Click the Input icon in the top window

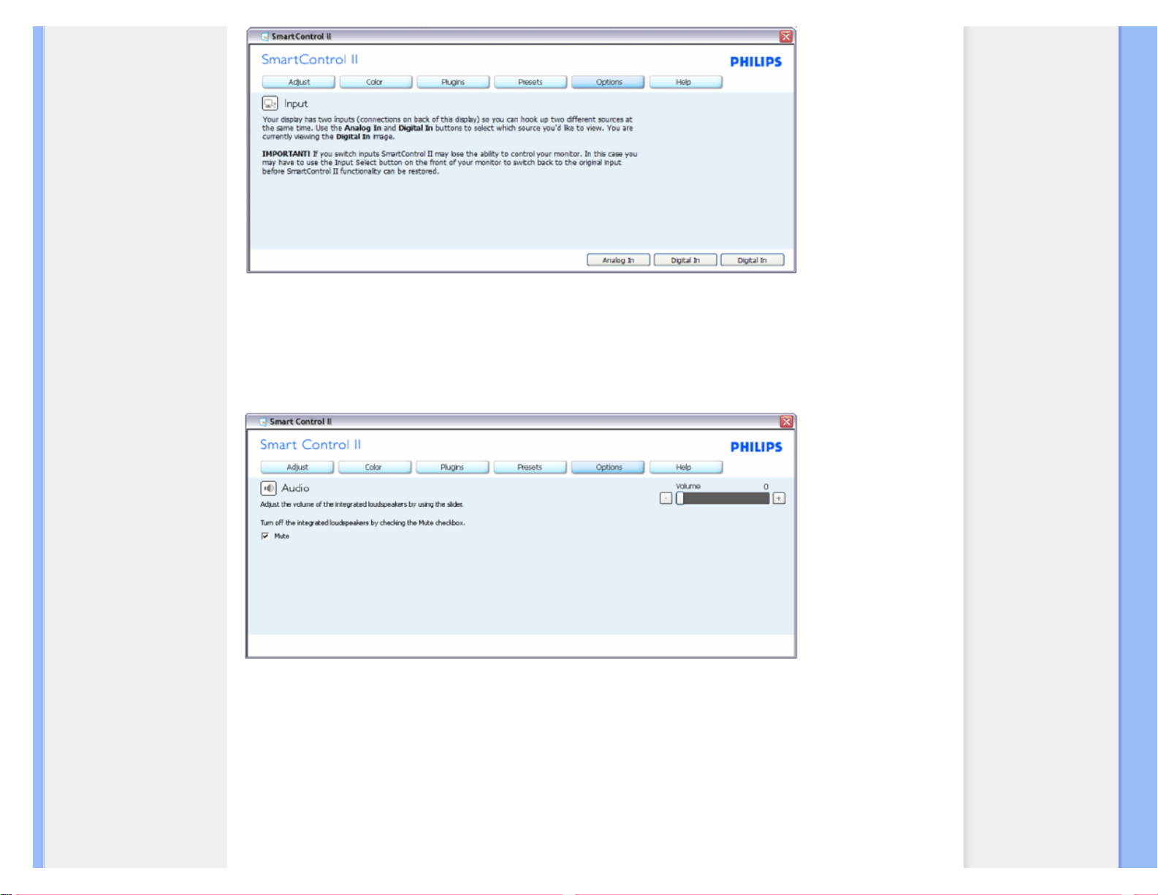(x=270, y=104)
